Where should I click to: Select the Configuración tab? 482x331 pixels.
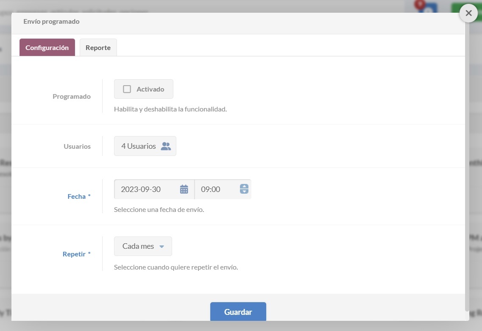click(47, 48)
